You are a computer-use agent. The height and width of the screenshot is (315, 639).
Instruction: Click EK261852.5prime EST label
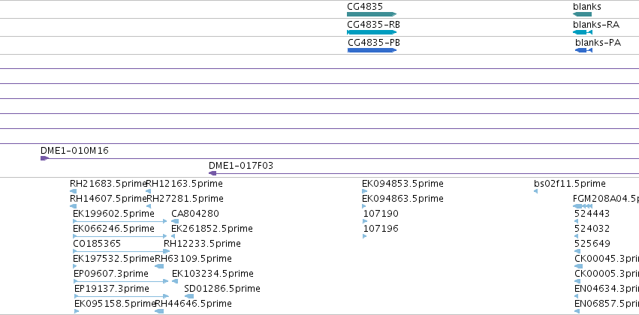point(212,229)
